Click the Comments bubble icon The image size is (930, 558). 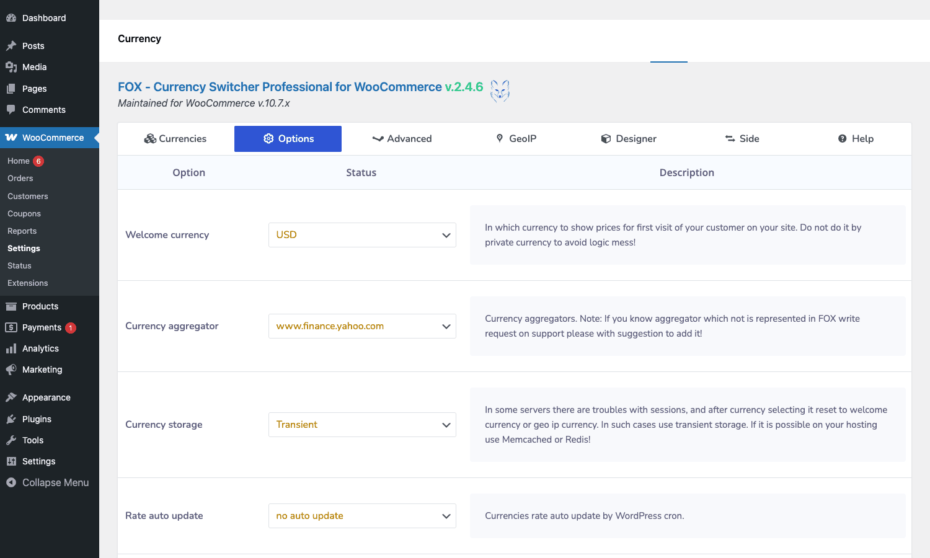pos(11,110)
